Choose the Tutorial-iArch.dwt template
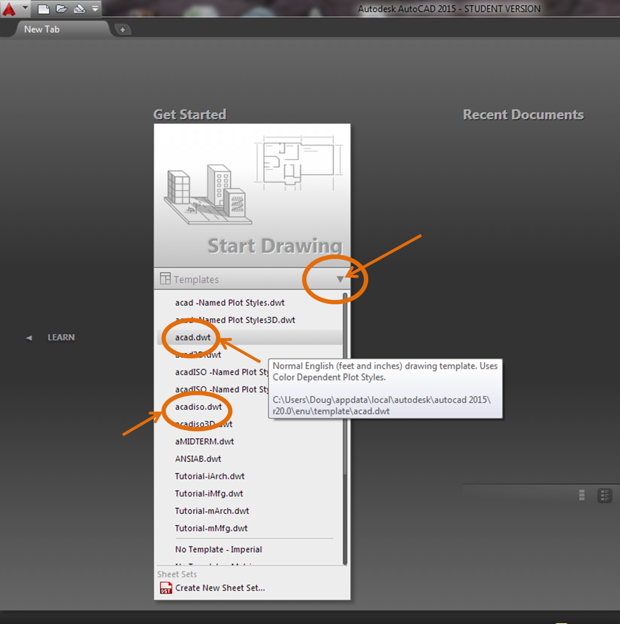 pos(210,477)
